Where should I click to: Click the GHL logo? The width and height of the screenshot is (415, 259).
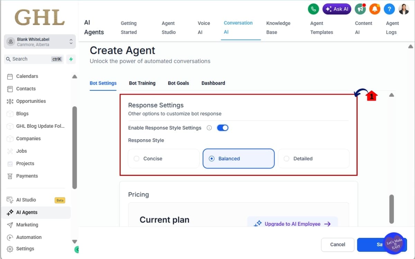pos(40,17)
